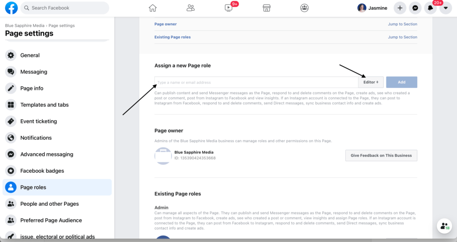This screenshot has width=457, height=242.
Task: Jump to Section for Page owner
Action: point(403,24)
